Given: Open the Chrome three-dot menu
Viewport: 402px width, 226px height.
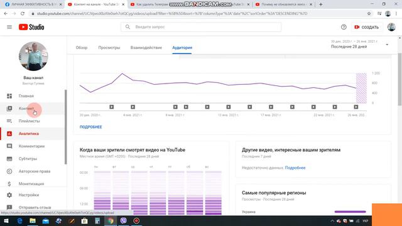Looking at the screenshot, I should (396, 14).
